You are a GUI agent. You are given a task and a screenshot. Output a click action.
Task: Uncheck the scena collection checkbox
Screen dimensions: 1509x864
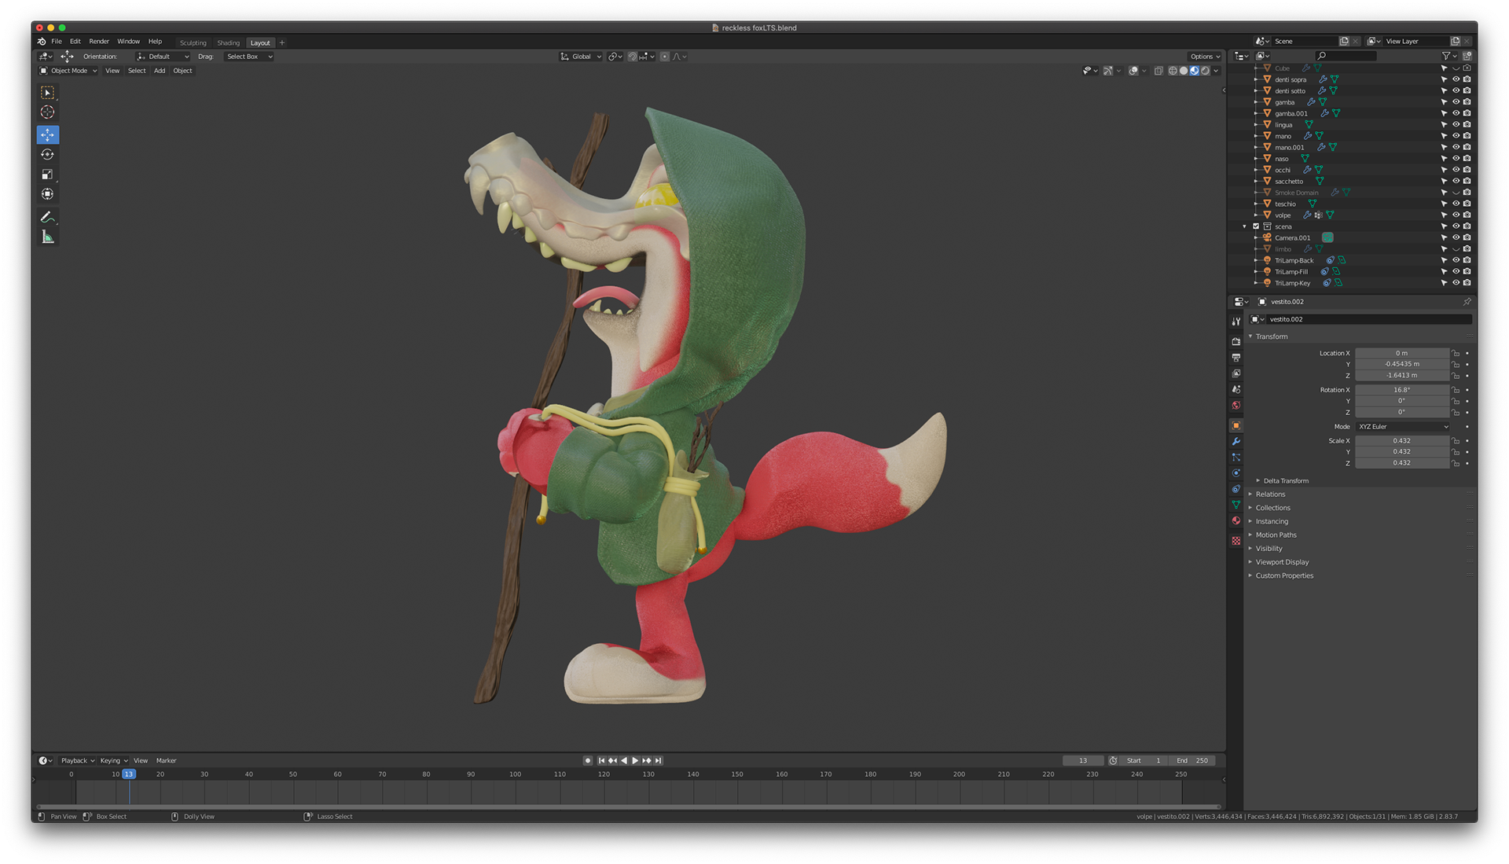(x=1256, y=226)
